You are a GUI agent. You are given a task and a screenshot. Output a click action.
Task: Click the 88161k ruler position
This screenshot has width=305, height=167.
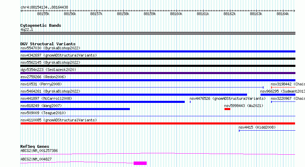point(203,14)
